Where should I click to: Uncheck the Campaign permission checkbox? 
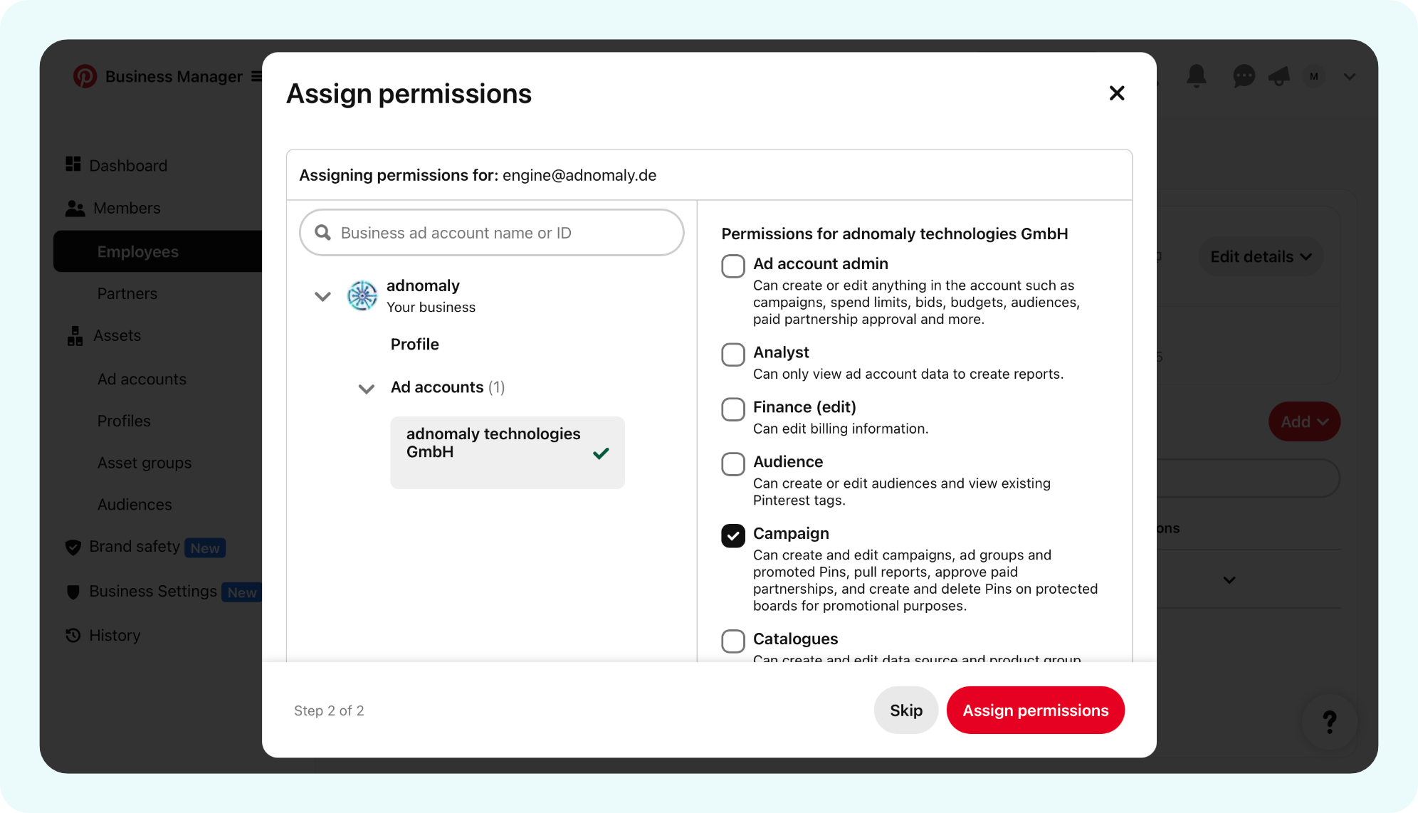pyautogui.click(x=733, y=535)
